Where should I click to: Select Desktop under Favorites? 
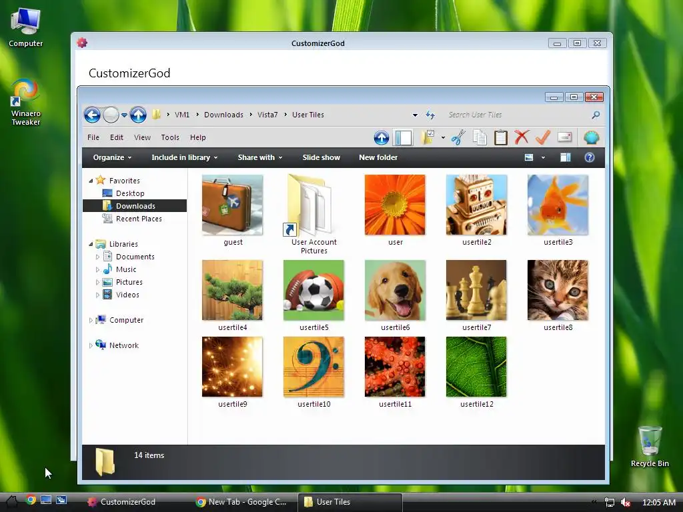[x=130, y=193]
